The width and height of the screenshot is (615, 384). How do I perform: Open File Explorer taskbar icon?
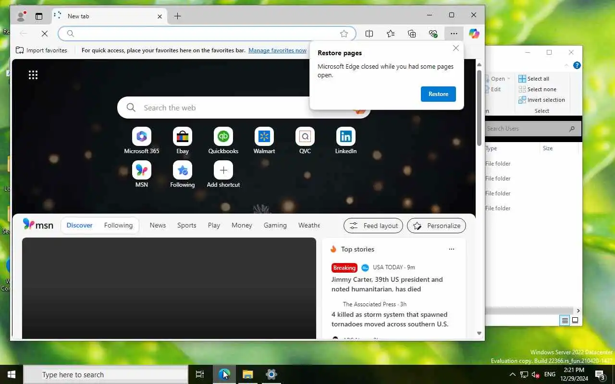tap(247, 374)
